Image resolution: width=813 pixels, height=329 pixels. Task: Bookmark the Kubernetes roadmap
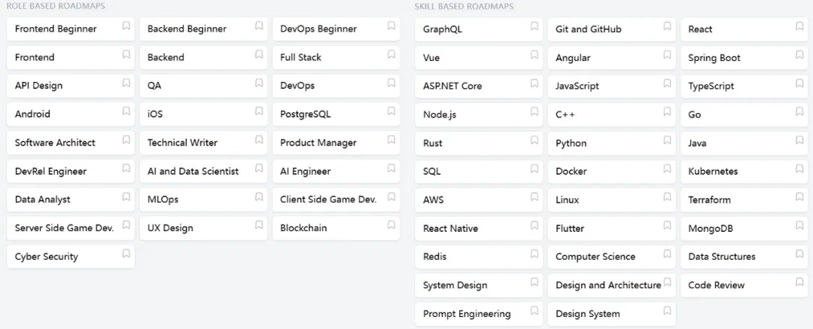(x=799, y=169)
